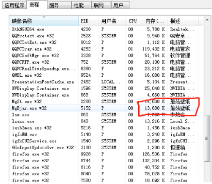Viewport: 212px width, 184px height.
Task: Select the MgBjar.exe *32 process
Action: pyautogui.click(x=104, y=108)
